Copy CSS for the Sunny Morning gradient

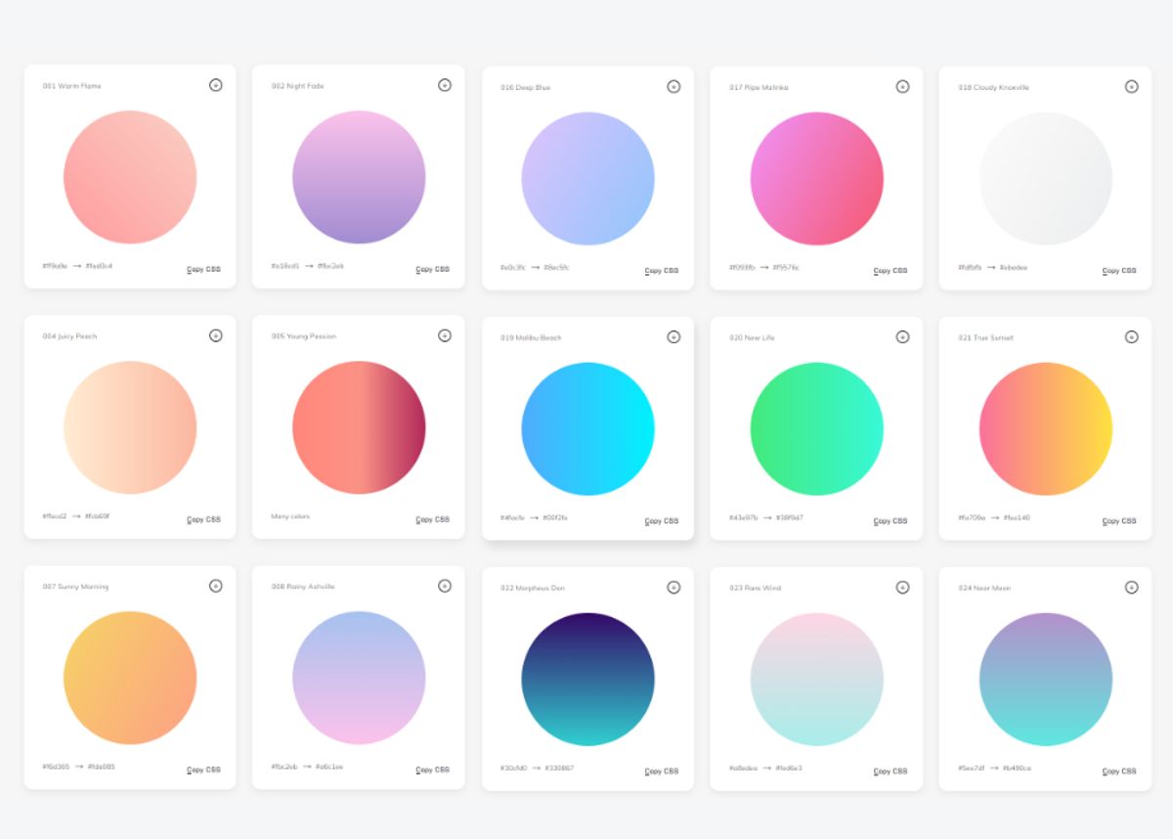pyautogui.click(x=204, y=770)
